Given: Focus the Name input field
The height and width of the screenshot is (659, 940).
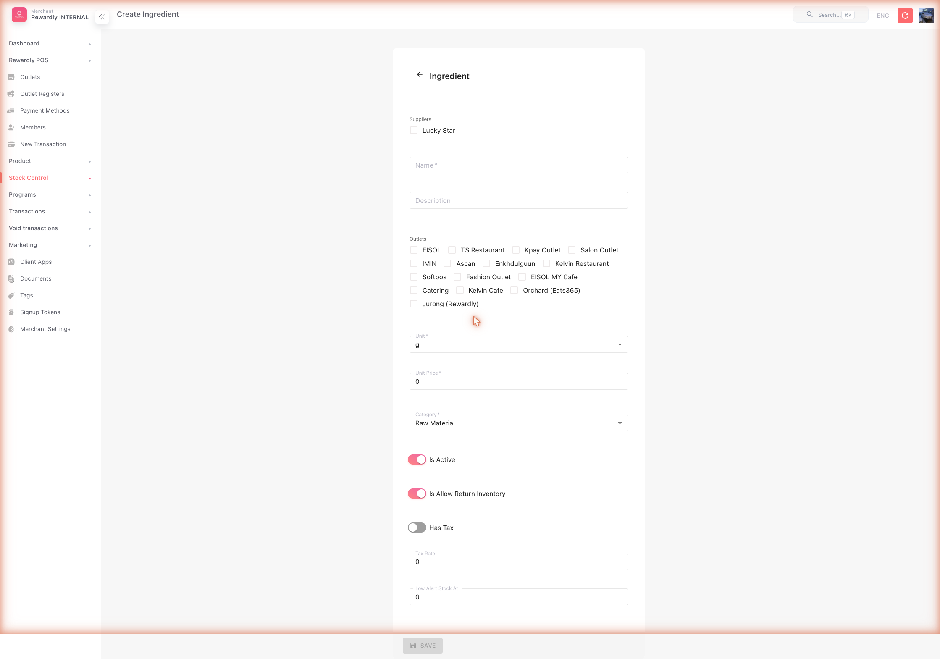Looking at the screenshot, I should [x=518, y=165].
